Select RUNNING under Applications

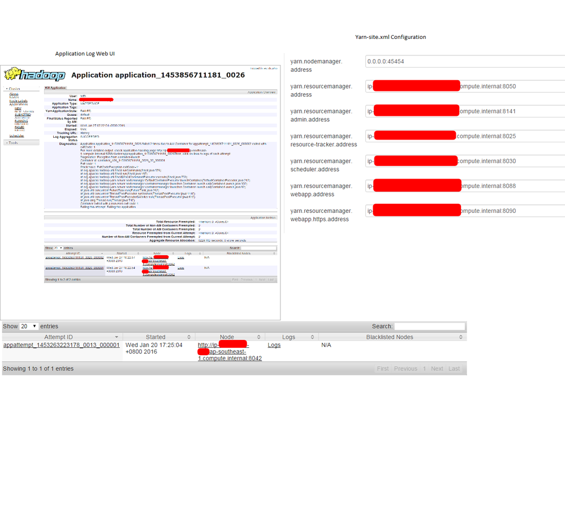point(21,120)
